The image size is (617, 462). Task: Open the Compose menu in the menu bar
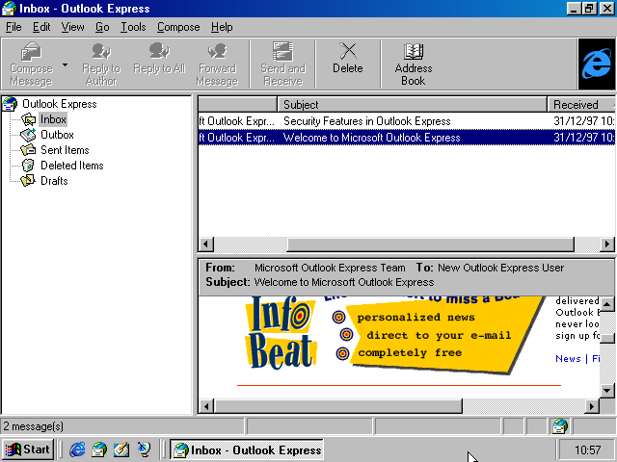(178, 27)
